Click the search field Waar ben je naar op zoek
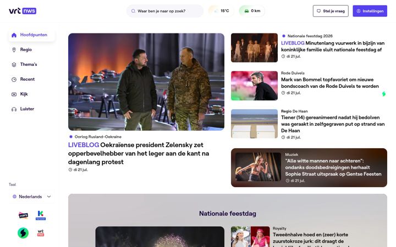 pos(165,11)
